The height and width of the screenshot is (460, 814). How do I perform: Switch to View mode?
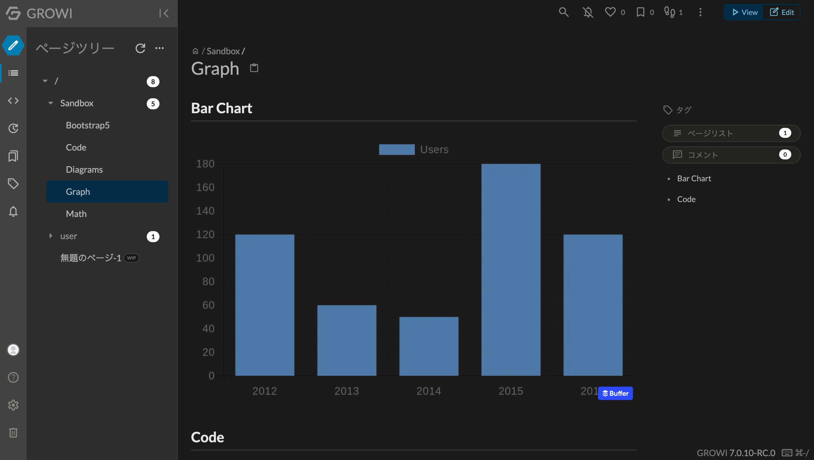point(745,12)
